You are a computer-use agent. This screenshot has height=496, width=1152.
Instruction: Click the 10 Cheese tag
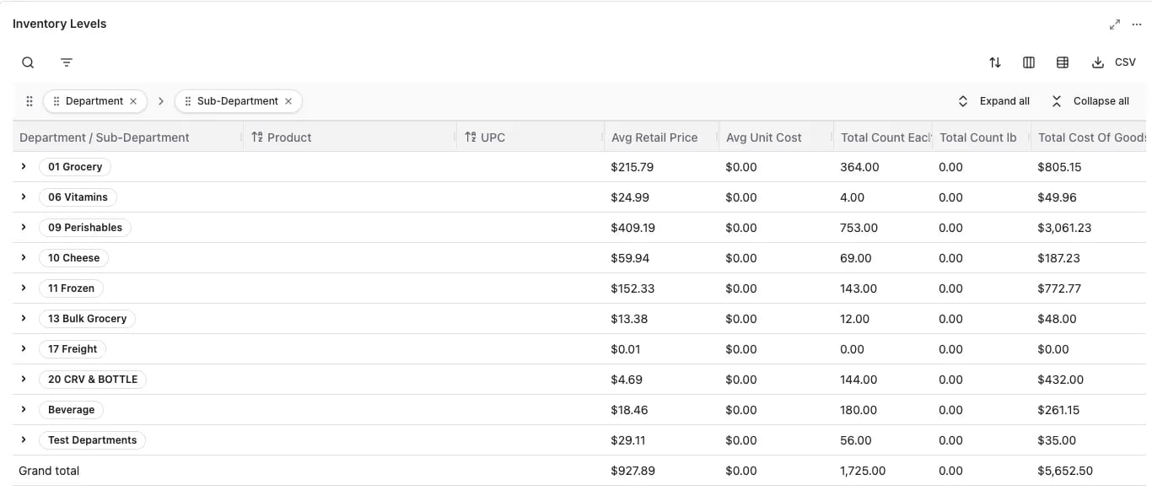tap(73, 258)
